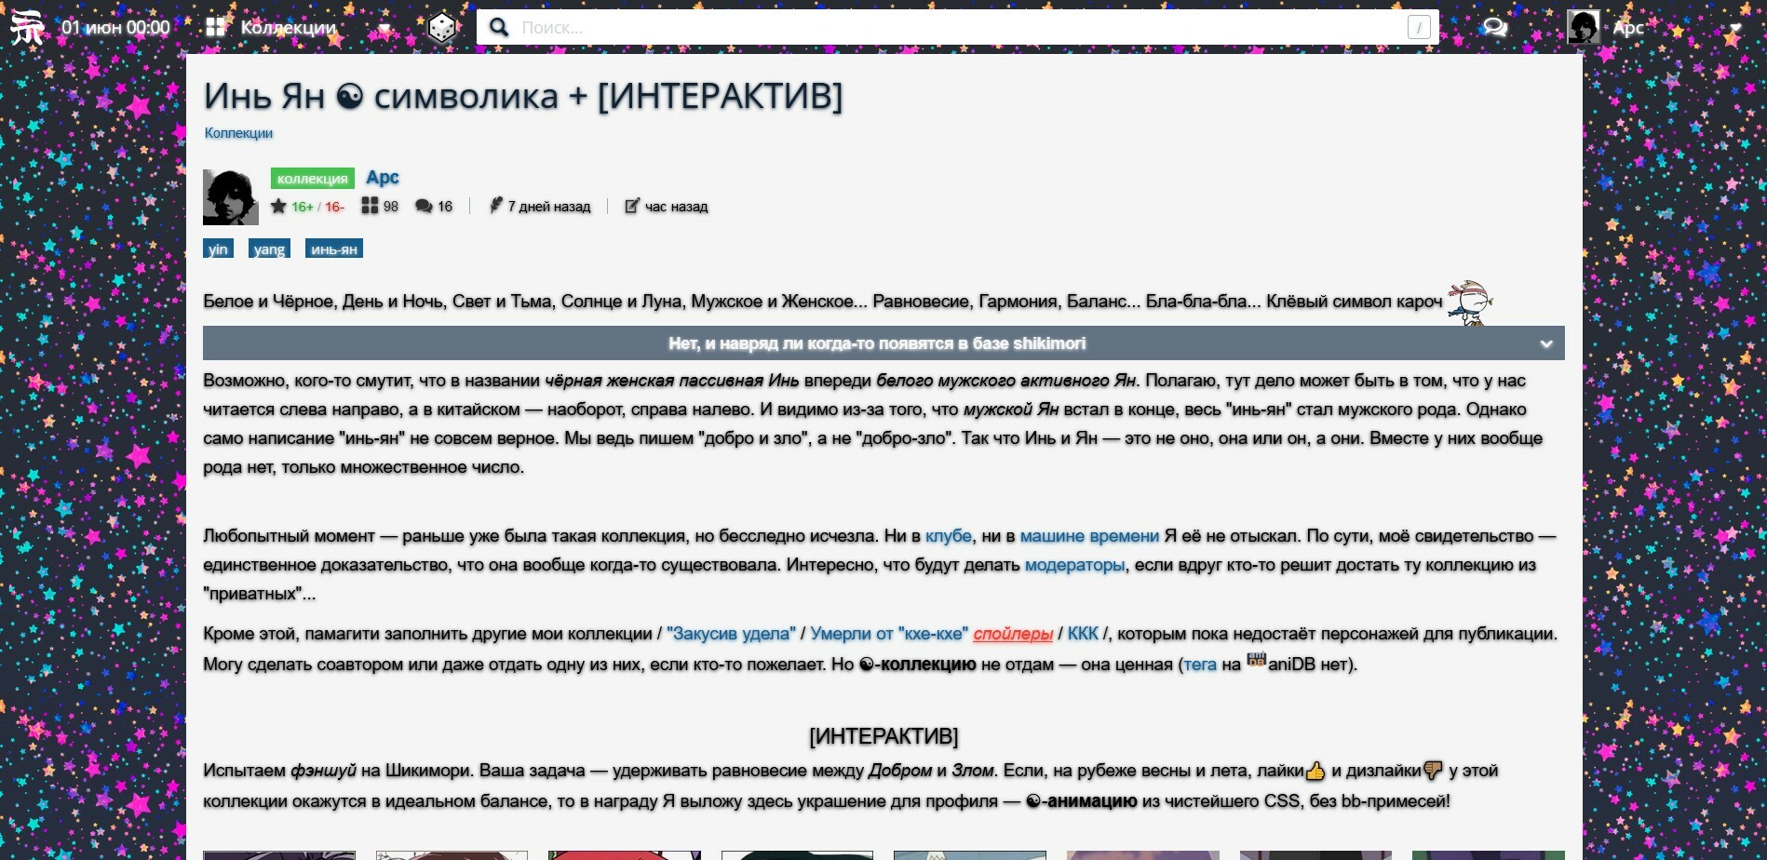Open the Коллекции breadcrumb link
The image size is (1767, 860).
238,133
